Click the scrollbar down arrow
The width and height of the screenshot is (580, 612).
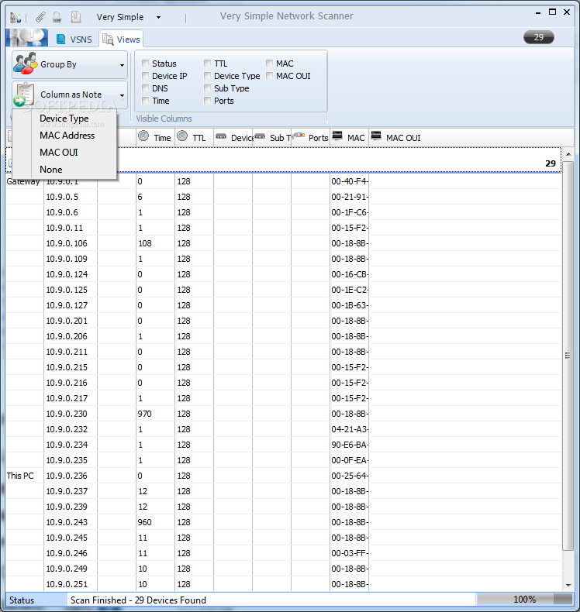point(568,585)
